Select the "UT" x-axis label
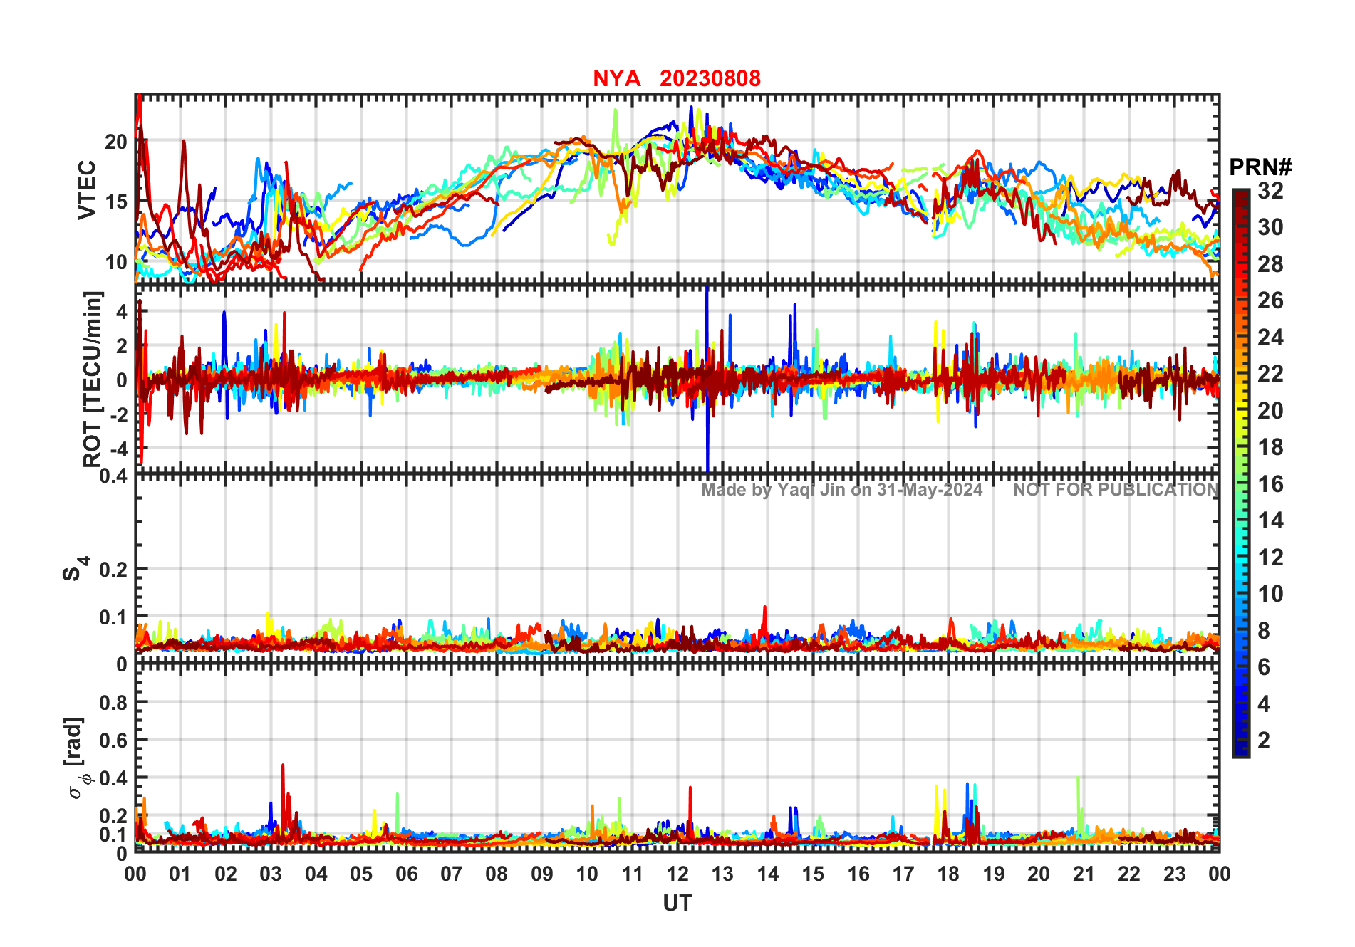 point(677,904)
